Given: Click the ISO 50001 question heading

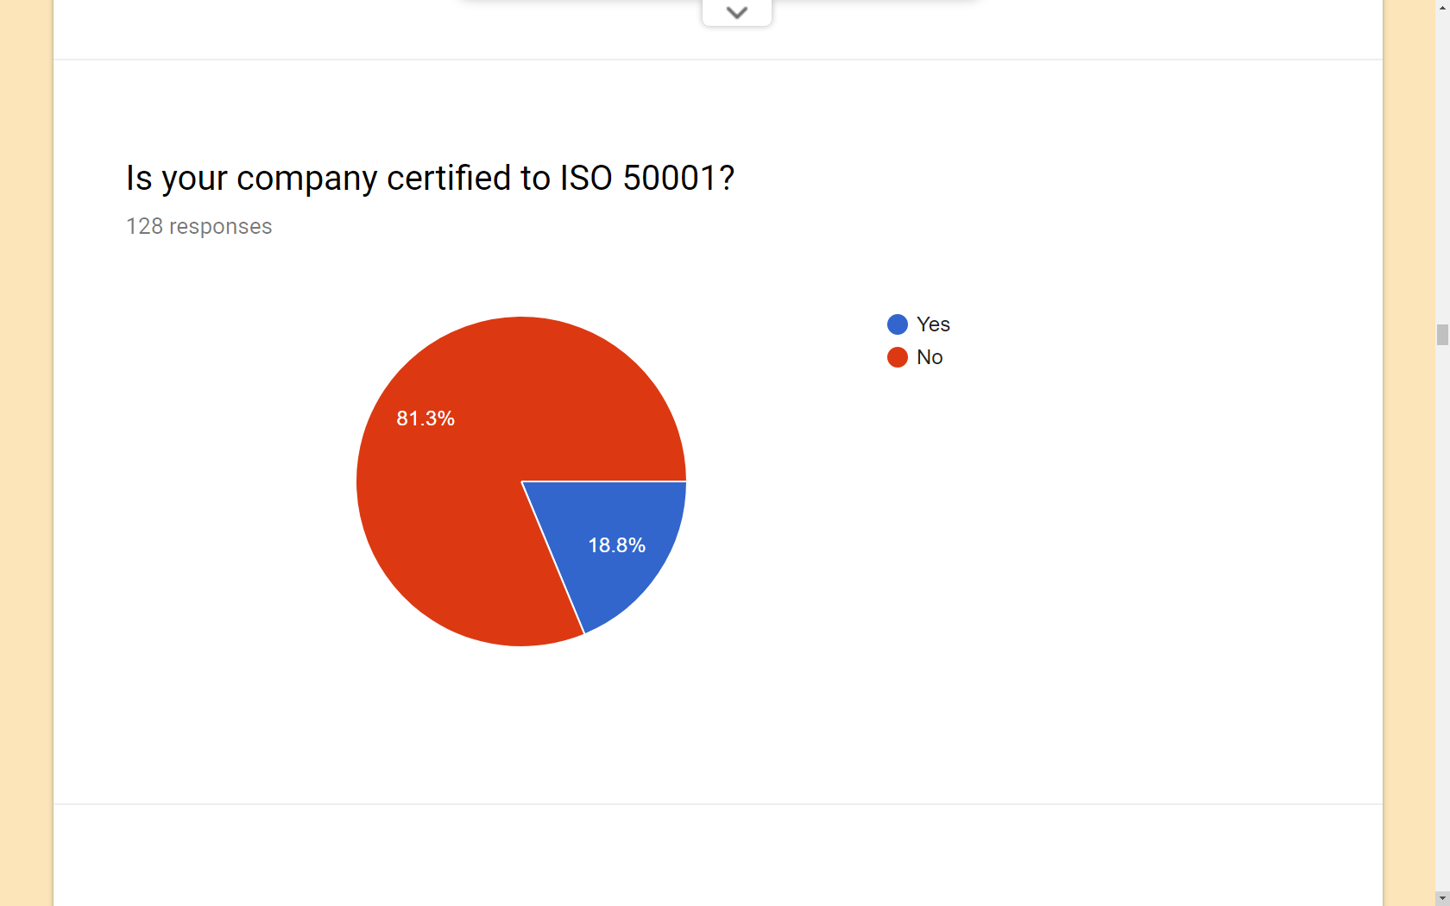Looking at the screenshot, I should pos(430,178).
